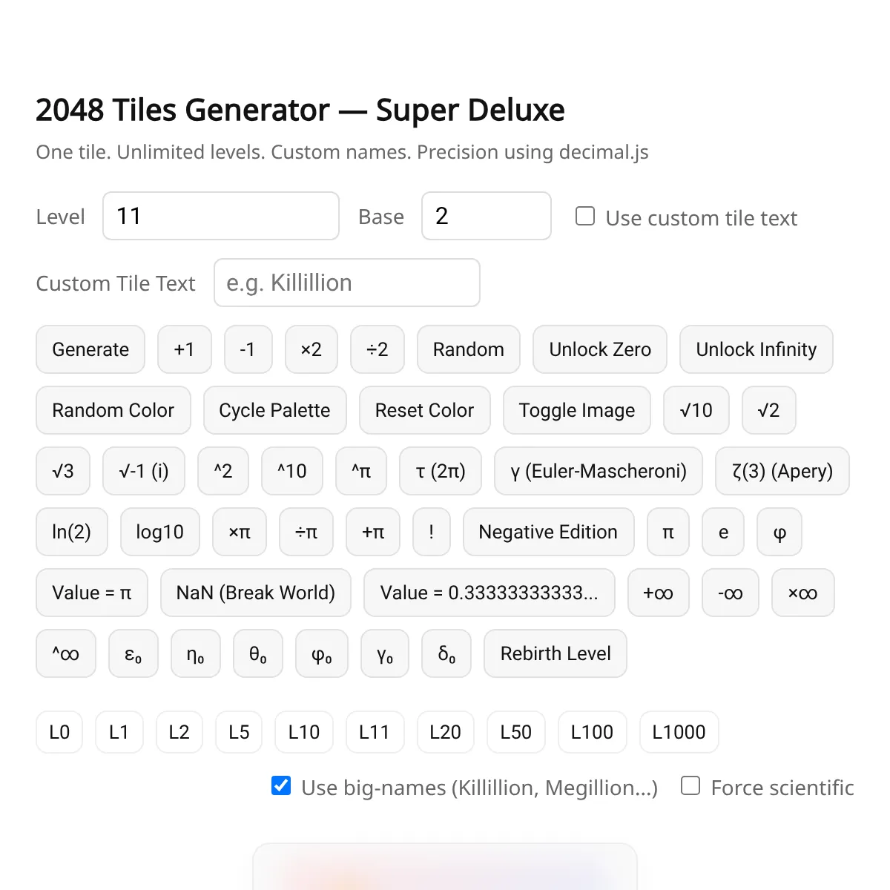Disable the Use big-names checkbox

coord(280,786)
